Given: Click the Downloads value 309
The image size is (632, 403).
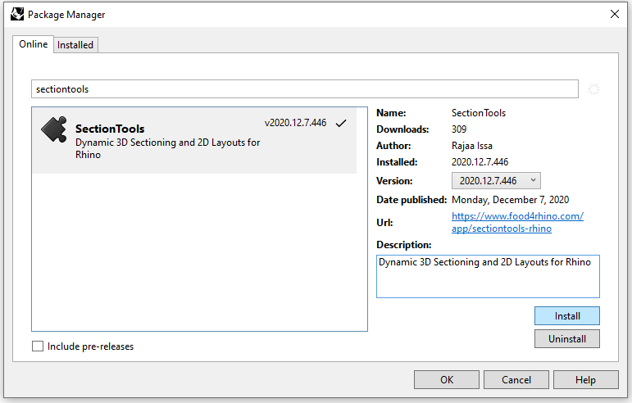Looking at the screenshot, I should (x=459, y=129).
